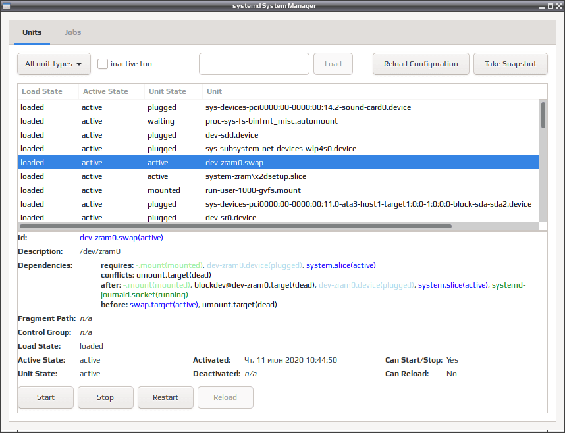Screen dimensions: 565x433
Task: Minimize the systemd System Manager window
Action: (541, 6)
